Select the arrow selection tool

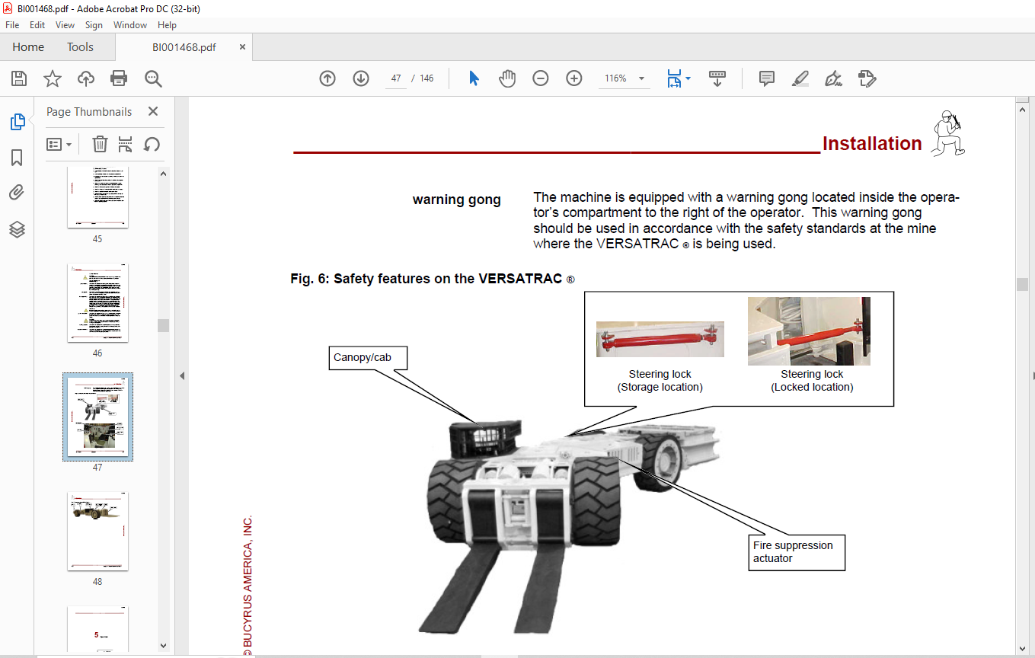pyautogui.click(x=474, y=78)
